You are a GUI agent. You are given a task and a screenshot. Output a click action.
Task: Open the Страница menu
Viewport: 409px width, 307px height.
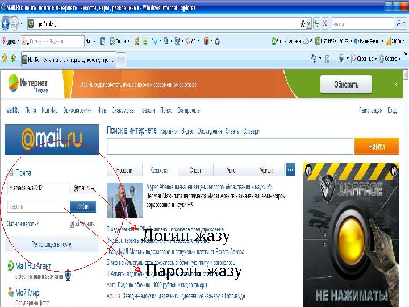click(364, 59)
